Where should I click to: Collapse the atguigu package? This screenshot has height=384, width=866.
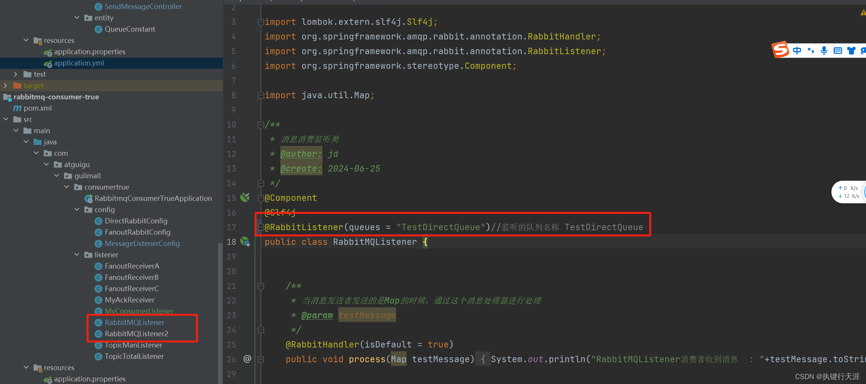46,164
